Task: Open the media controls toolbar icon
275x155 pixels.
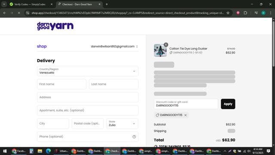Action: click(256, 13)
